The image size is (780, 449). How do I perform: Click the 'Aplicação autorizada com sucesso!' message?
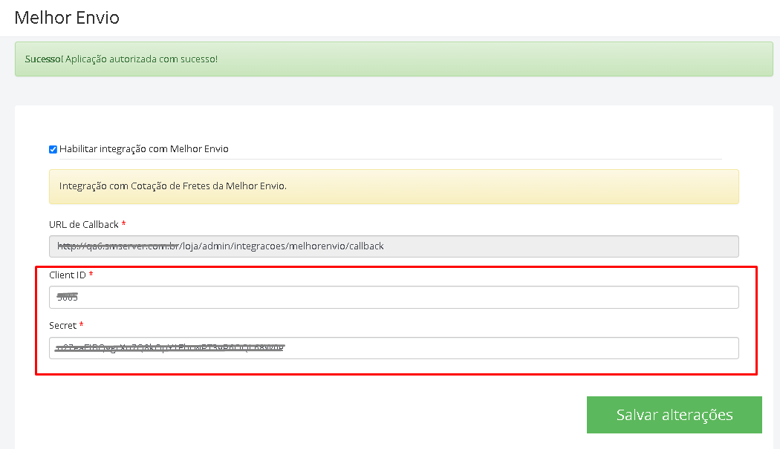point(141,59)
